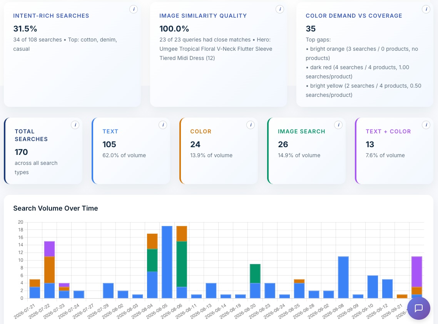Click the blue bar for 2026-07-29
The height and width of the screenshot is (324, 438).
[108, 291]
